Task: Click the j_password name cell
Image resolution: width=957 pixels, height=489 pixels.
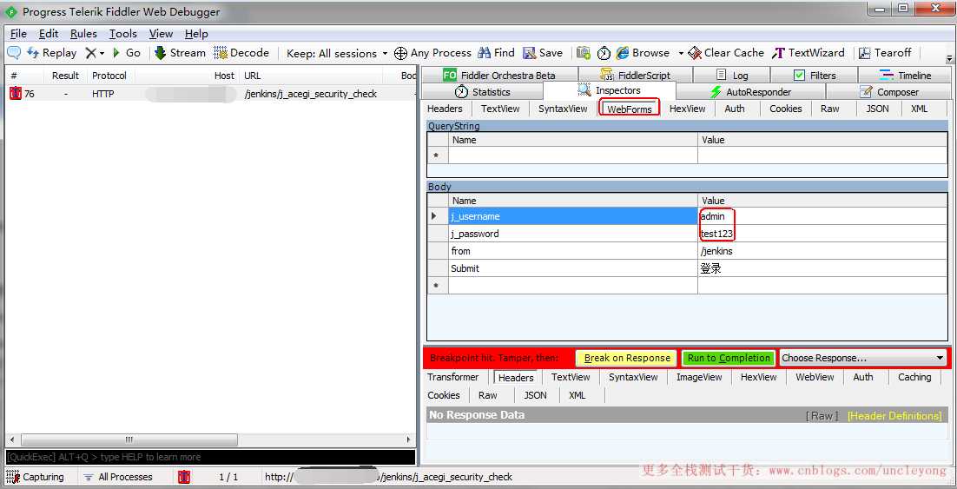Action: pos(573,234)
